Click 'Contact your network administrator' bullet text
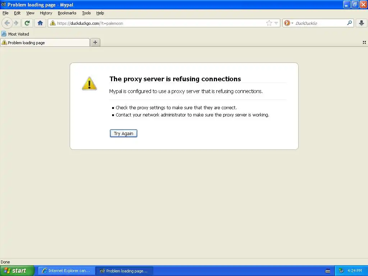Image resolution: width=368 pixels, height=276 pixels. (193, 115)
